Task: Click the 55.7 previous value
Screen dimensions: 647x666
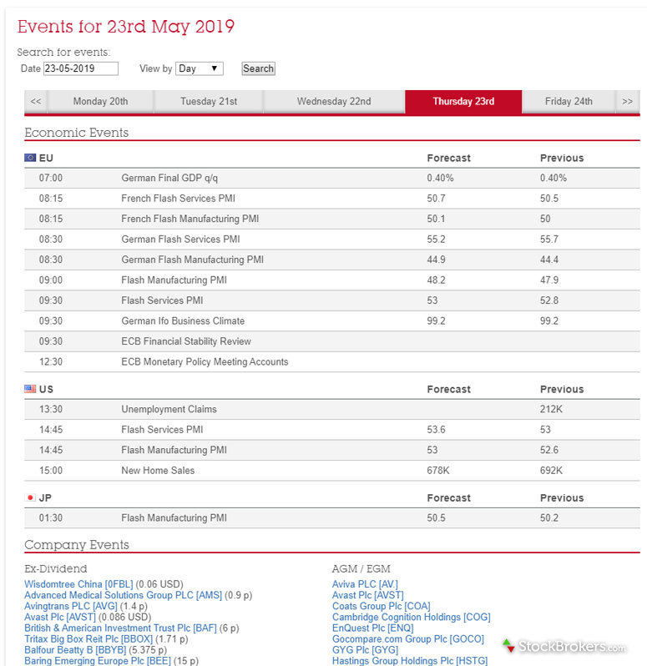Action: tap(549, 240)
